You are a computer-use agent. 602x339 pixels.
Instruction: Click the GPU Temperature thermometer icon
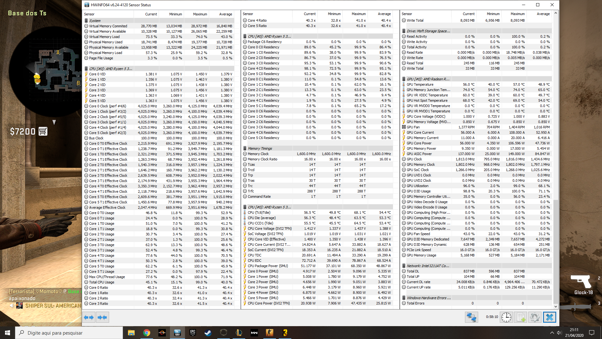(404, 84)
